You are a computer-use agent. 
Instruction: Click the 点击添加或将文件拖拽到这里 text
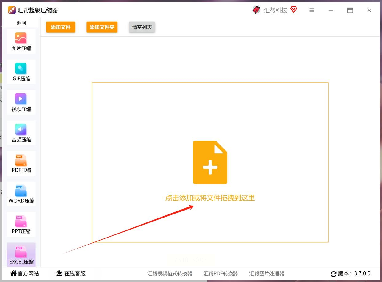pyautogui.click(x=210, y=198)
